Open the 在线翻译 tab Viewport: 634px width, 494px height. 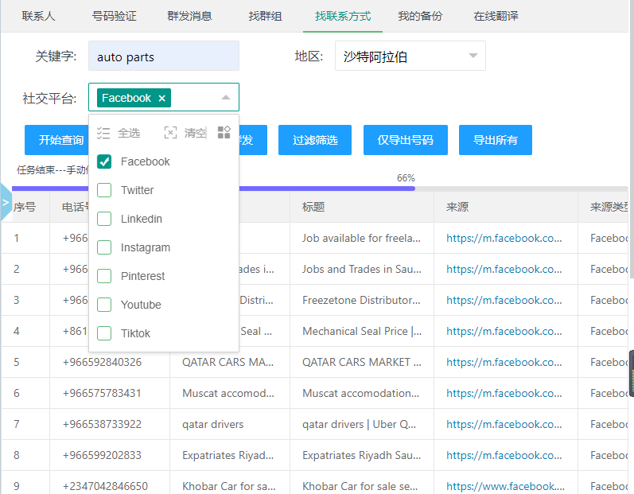(496, 16)
